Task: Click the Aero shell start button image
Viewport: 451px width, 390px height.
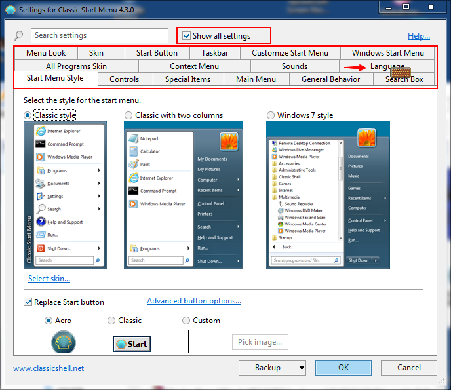Action: pyautogui.click(x=64, y=343)
